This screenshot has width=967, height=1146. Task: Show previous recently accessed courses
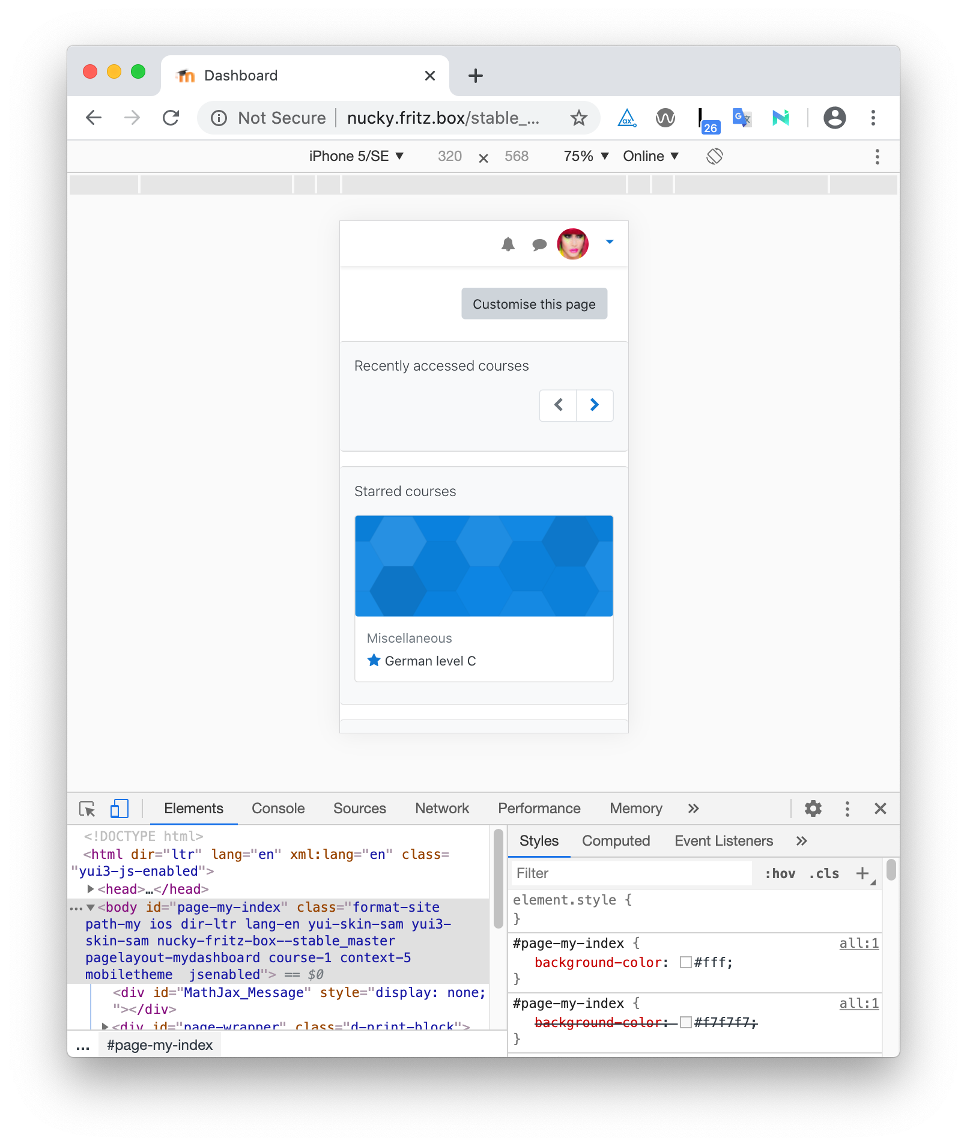pos(558,405)
